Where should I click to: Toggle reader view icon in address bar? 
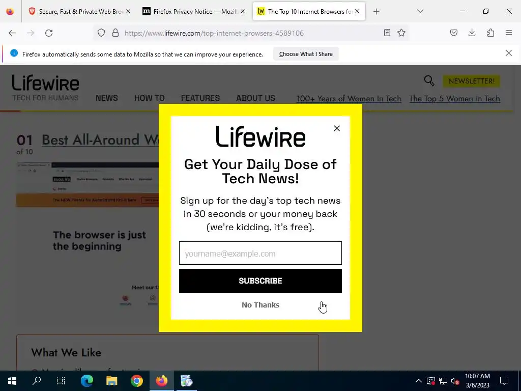pyautogui.click(x=387, y=33)
